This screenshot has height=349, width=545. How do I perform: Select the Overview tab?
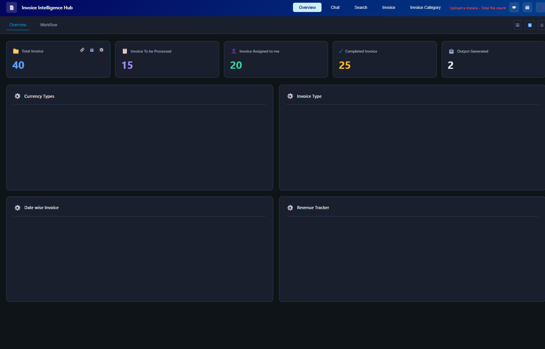point(17,24)
